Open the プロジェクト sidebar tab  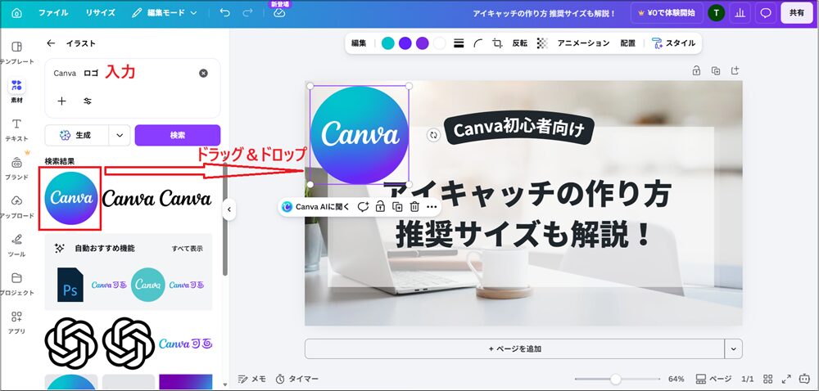[16, 284]
